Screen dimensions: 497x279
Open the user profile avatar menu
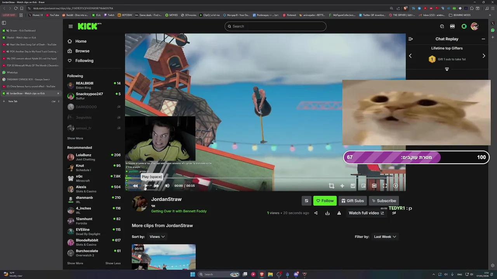coord(475,26)
